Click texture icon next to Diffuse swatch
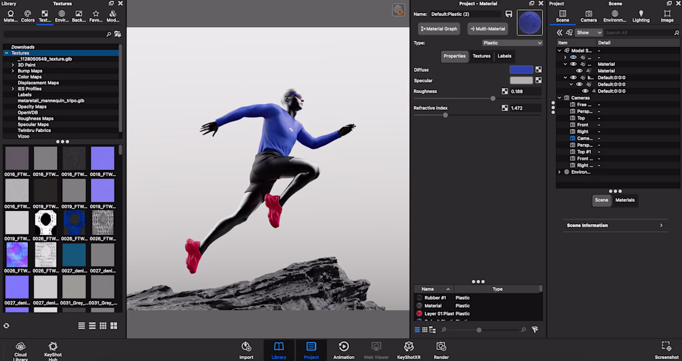 point(539,70)
